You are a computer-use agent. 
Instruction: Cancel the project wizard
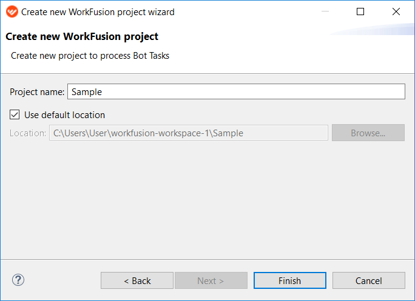[369, 280]
